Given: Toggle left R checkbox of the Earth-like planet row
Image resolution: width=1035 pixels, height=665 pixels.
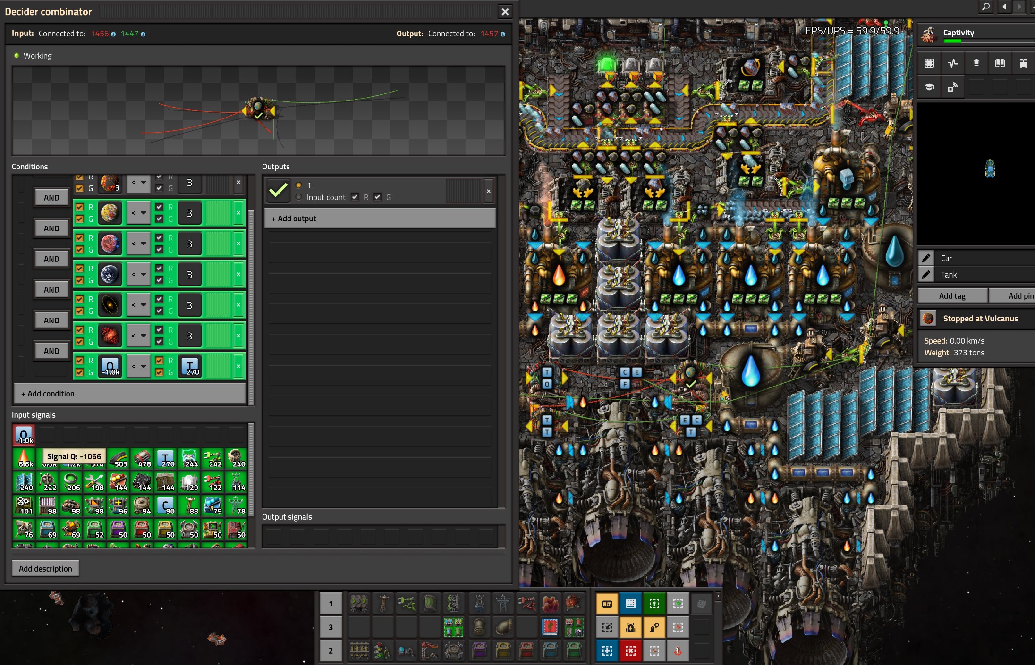Looking at the screenshot, I should 79,269.
